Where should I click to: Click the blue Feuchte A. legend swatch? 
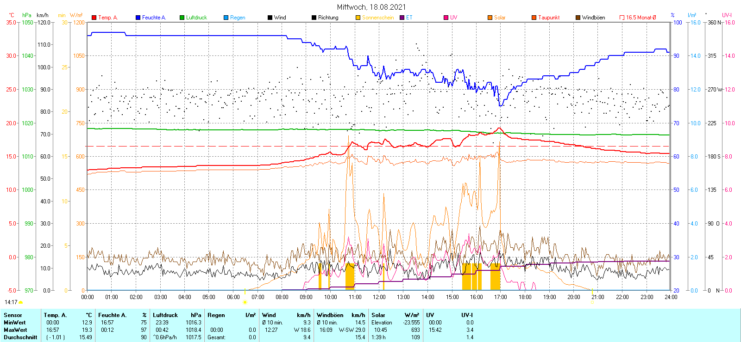click(x=138, y=18)
